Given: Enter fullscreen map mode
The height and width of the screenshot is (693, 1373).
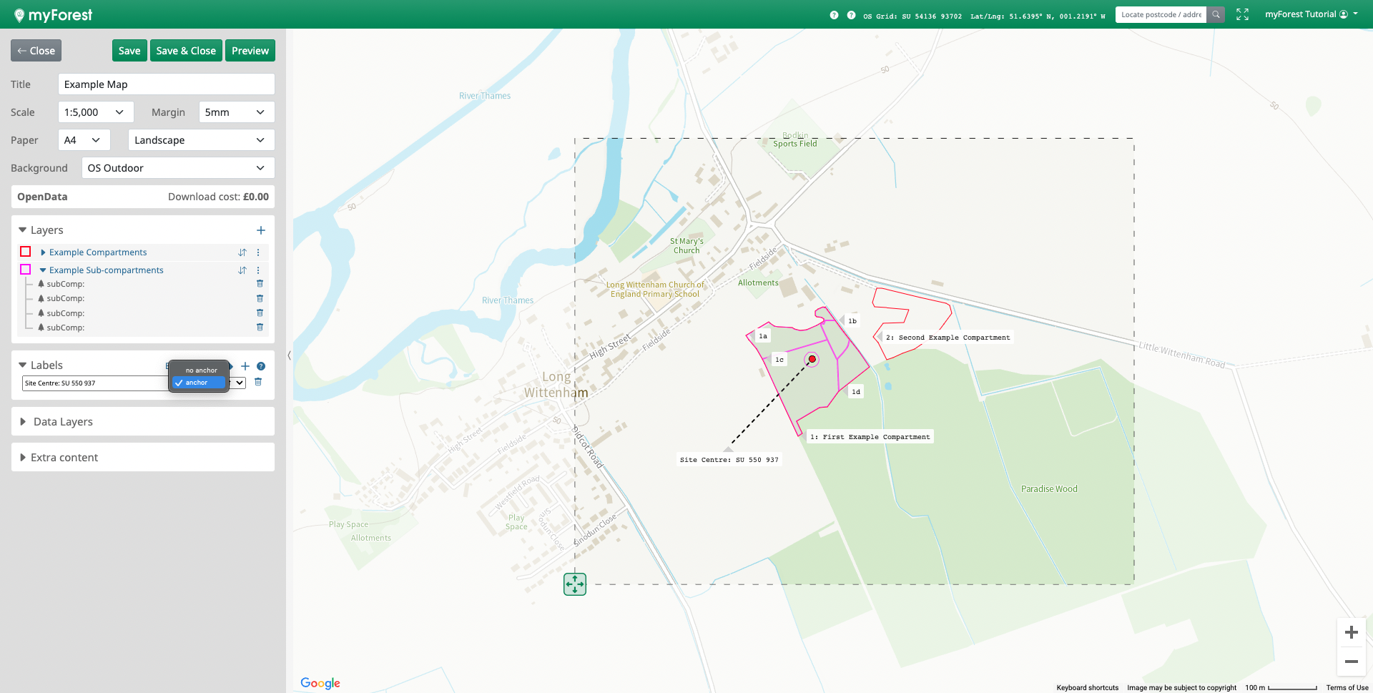Looking at the screenshot, I should [x=1242, y=14].
